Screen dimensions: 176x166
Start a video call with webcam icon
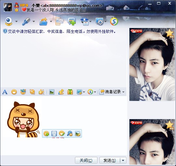click(8, 21)
